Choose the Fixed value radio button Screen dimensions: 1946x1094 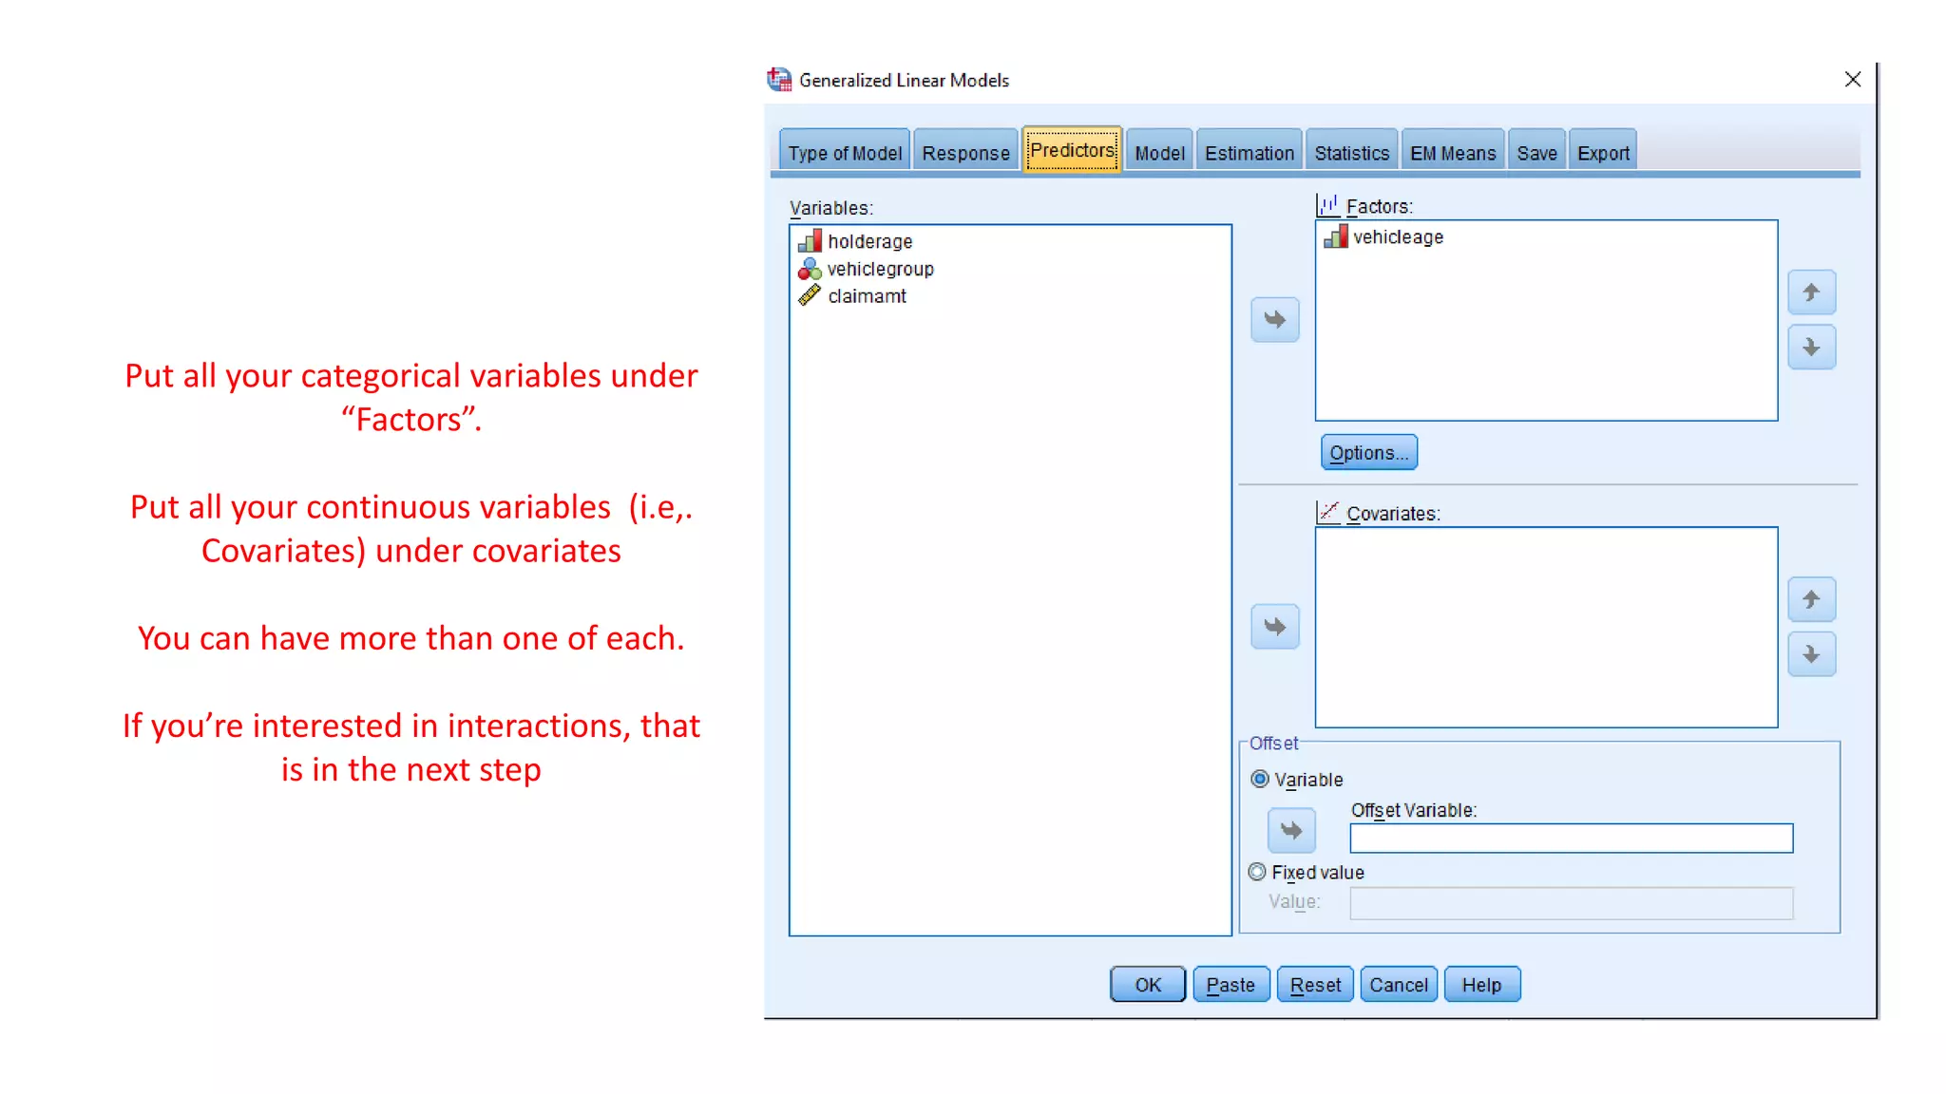pyautogui.click(x=1257, y=872)
